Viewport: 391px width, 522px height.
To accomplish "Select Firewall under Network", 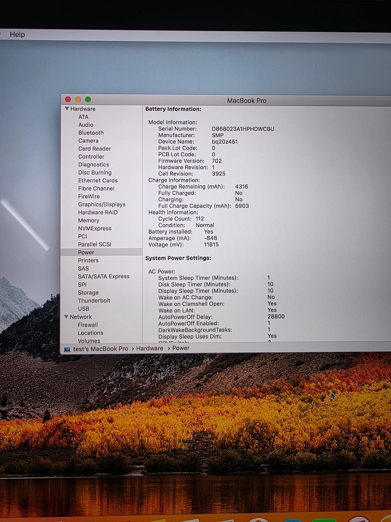I will click(x=88, y=325).
